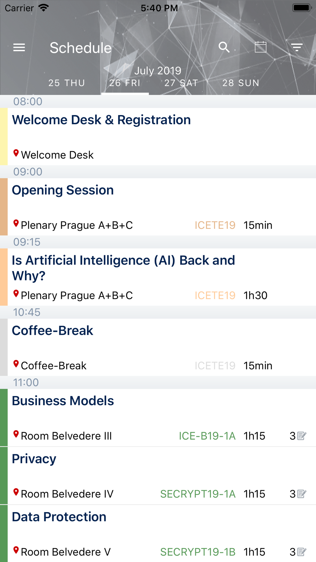Switch to the 27 SAT tab
316x562 pixels.
point(181,83)
